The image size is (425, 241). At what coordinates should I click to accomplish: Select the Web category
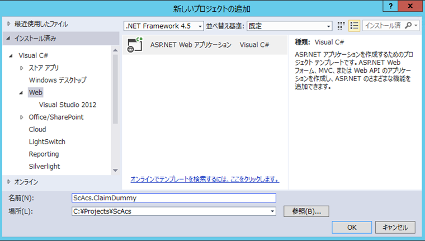pos(35,92)
